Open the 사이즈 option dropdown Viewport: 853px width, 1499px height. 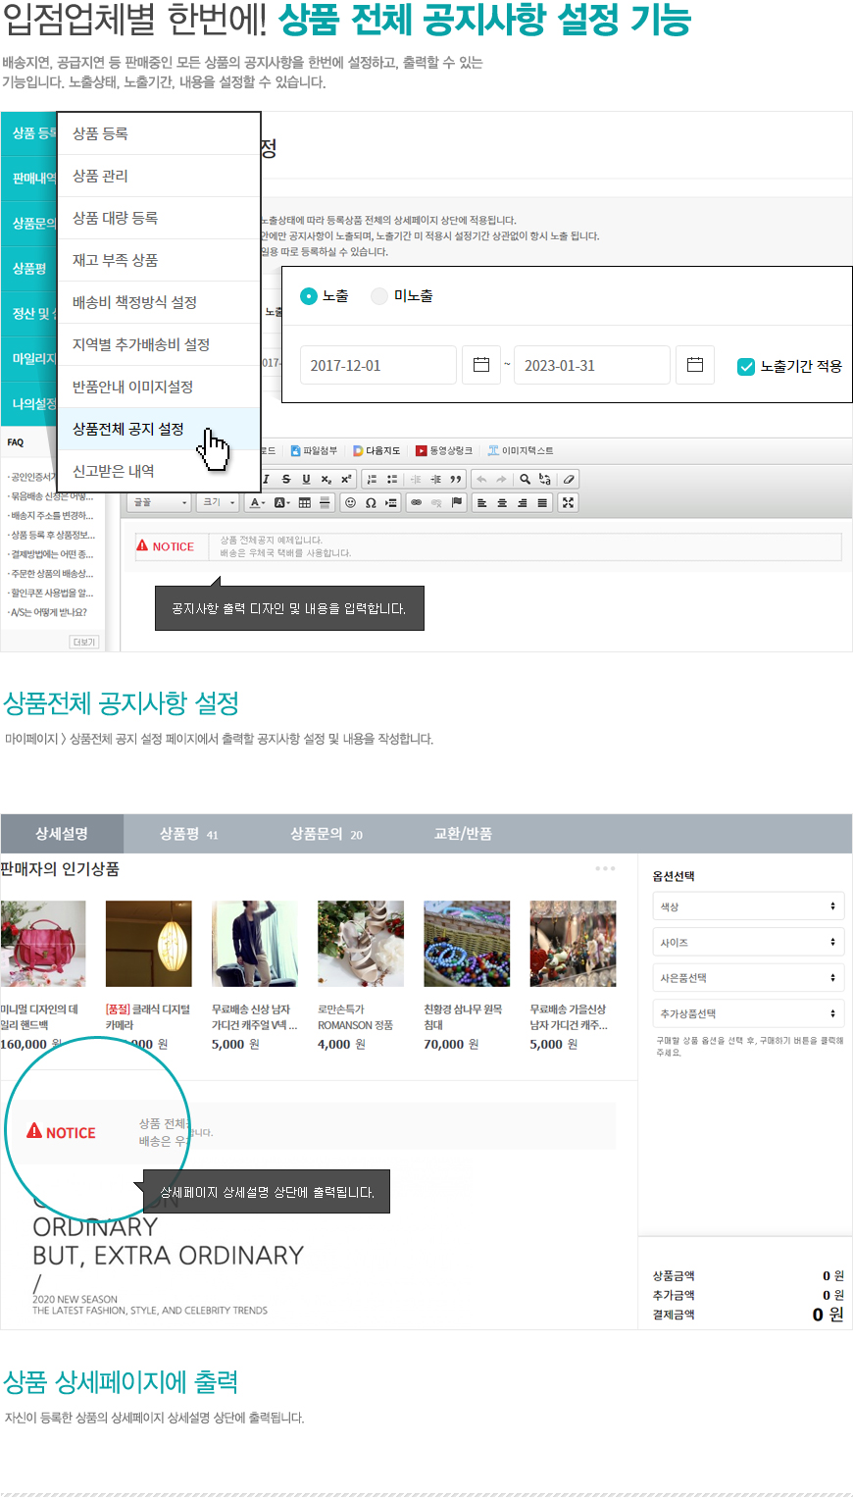click(748, 942)
